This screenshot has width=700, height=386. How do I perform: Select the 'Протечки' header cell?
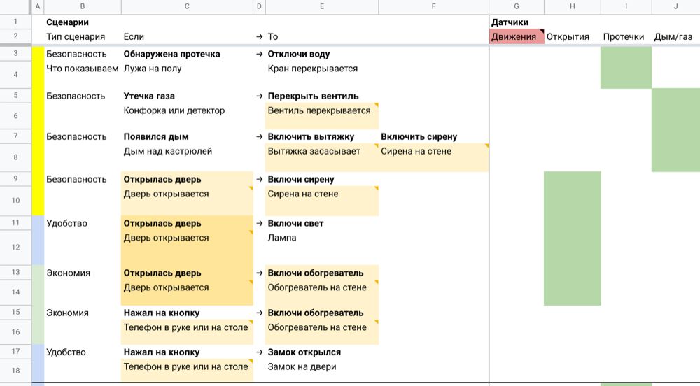tap(624, 37)
